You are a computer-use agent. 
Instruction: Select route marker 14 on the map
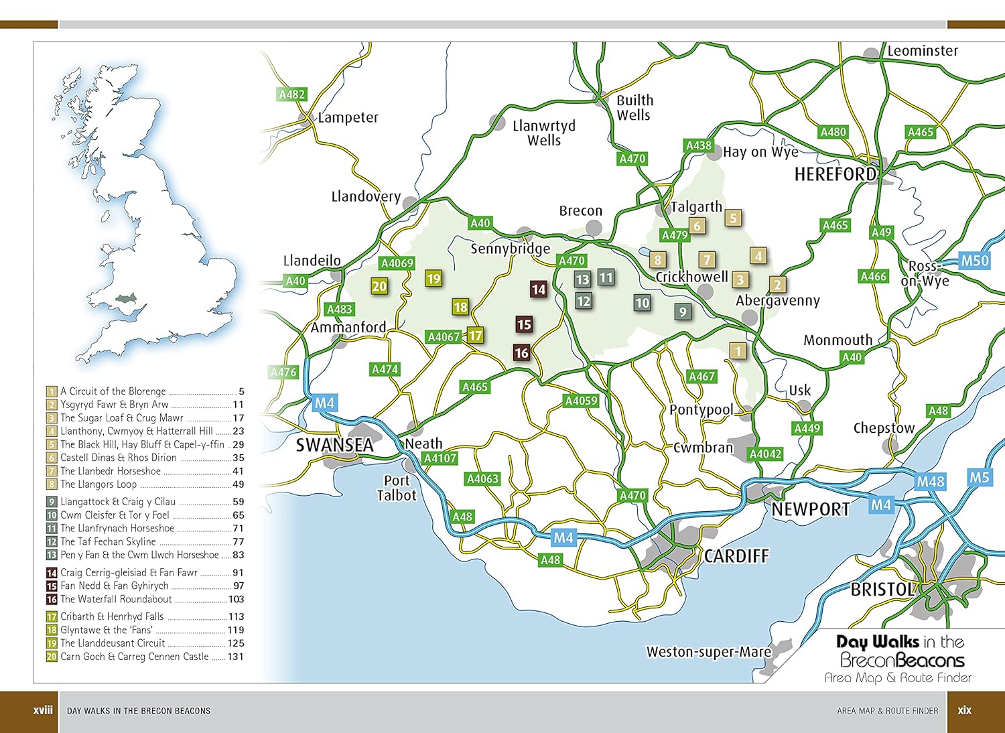tap(538, 289)
